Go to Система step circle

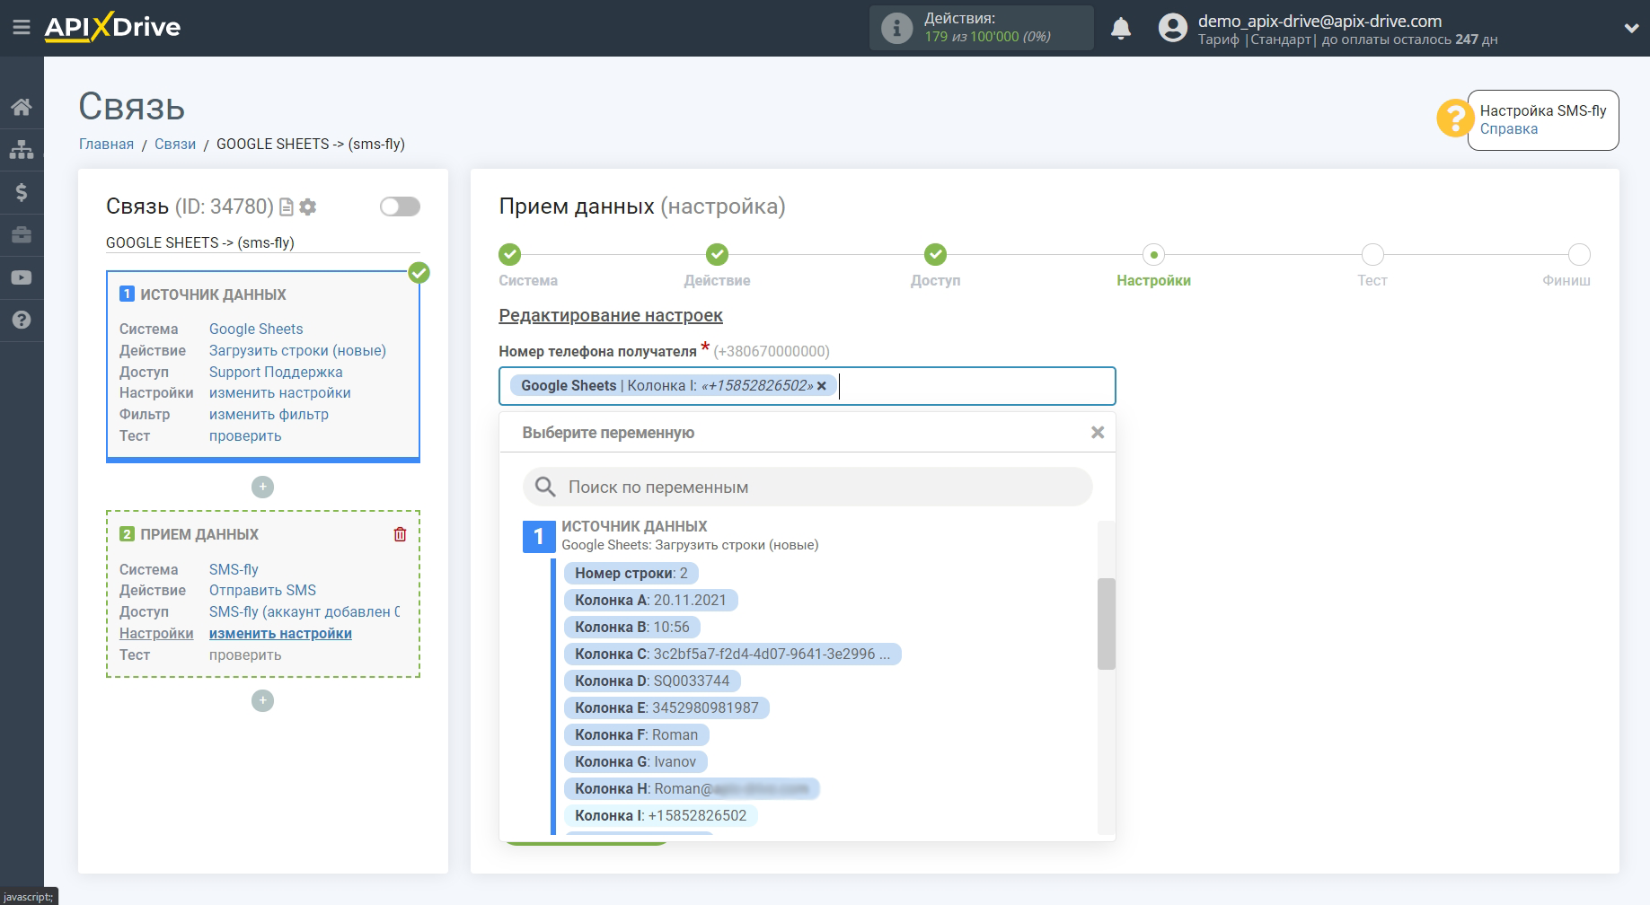coord(509,254)
